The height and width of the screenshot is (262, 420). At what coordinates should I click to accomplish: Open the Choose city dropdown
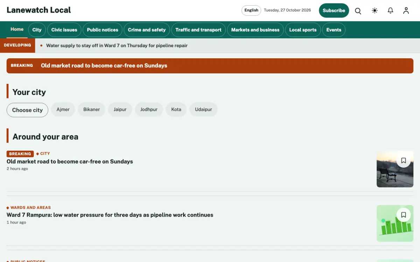27,110
